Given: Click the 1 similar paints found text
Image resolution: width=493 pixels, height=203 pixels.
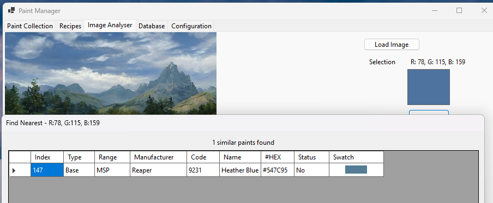Looking at the screenshot, I should [243, 143].
